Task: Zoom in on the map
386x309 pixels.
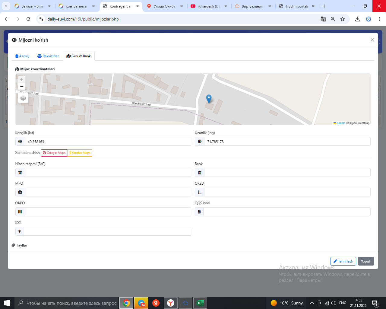Action: coord(21,79)
